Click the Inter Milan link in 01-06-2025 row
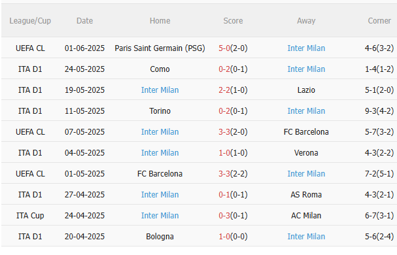Image resolution: width=397 pixels, height=255 pixels. click(x=306, y=48)
